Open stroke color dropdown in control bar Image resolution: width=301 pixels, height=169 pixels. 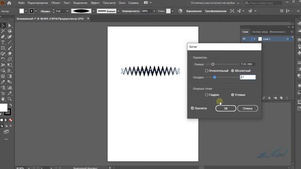(x=36, y=11)
